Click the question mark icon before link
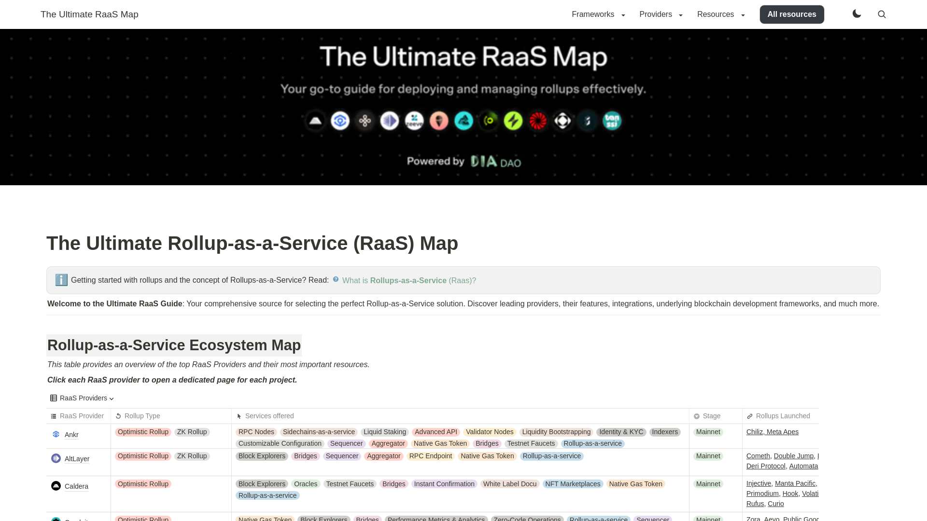927x521 pixels. tap(336, 279)
